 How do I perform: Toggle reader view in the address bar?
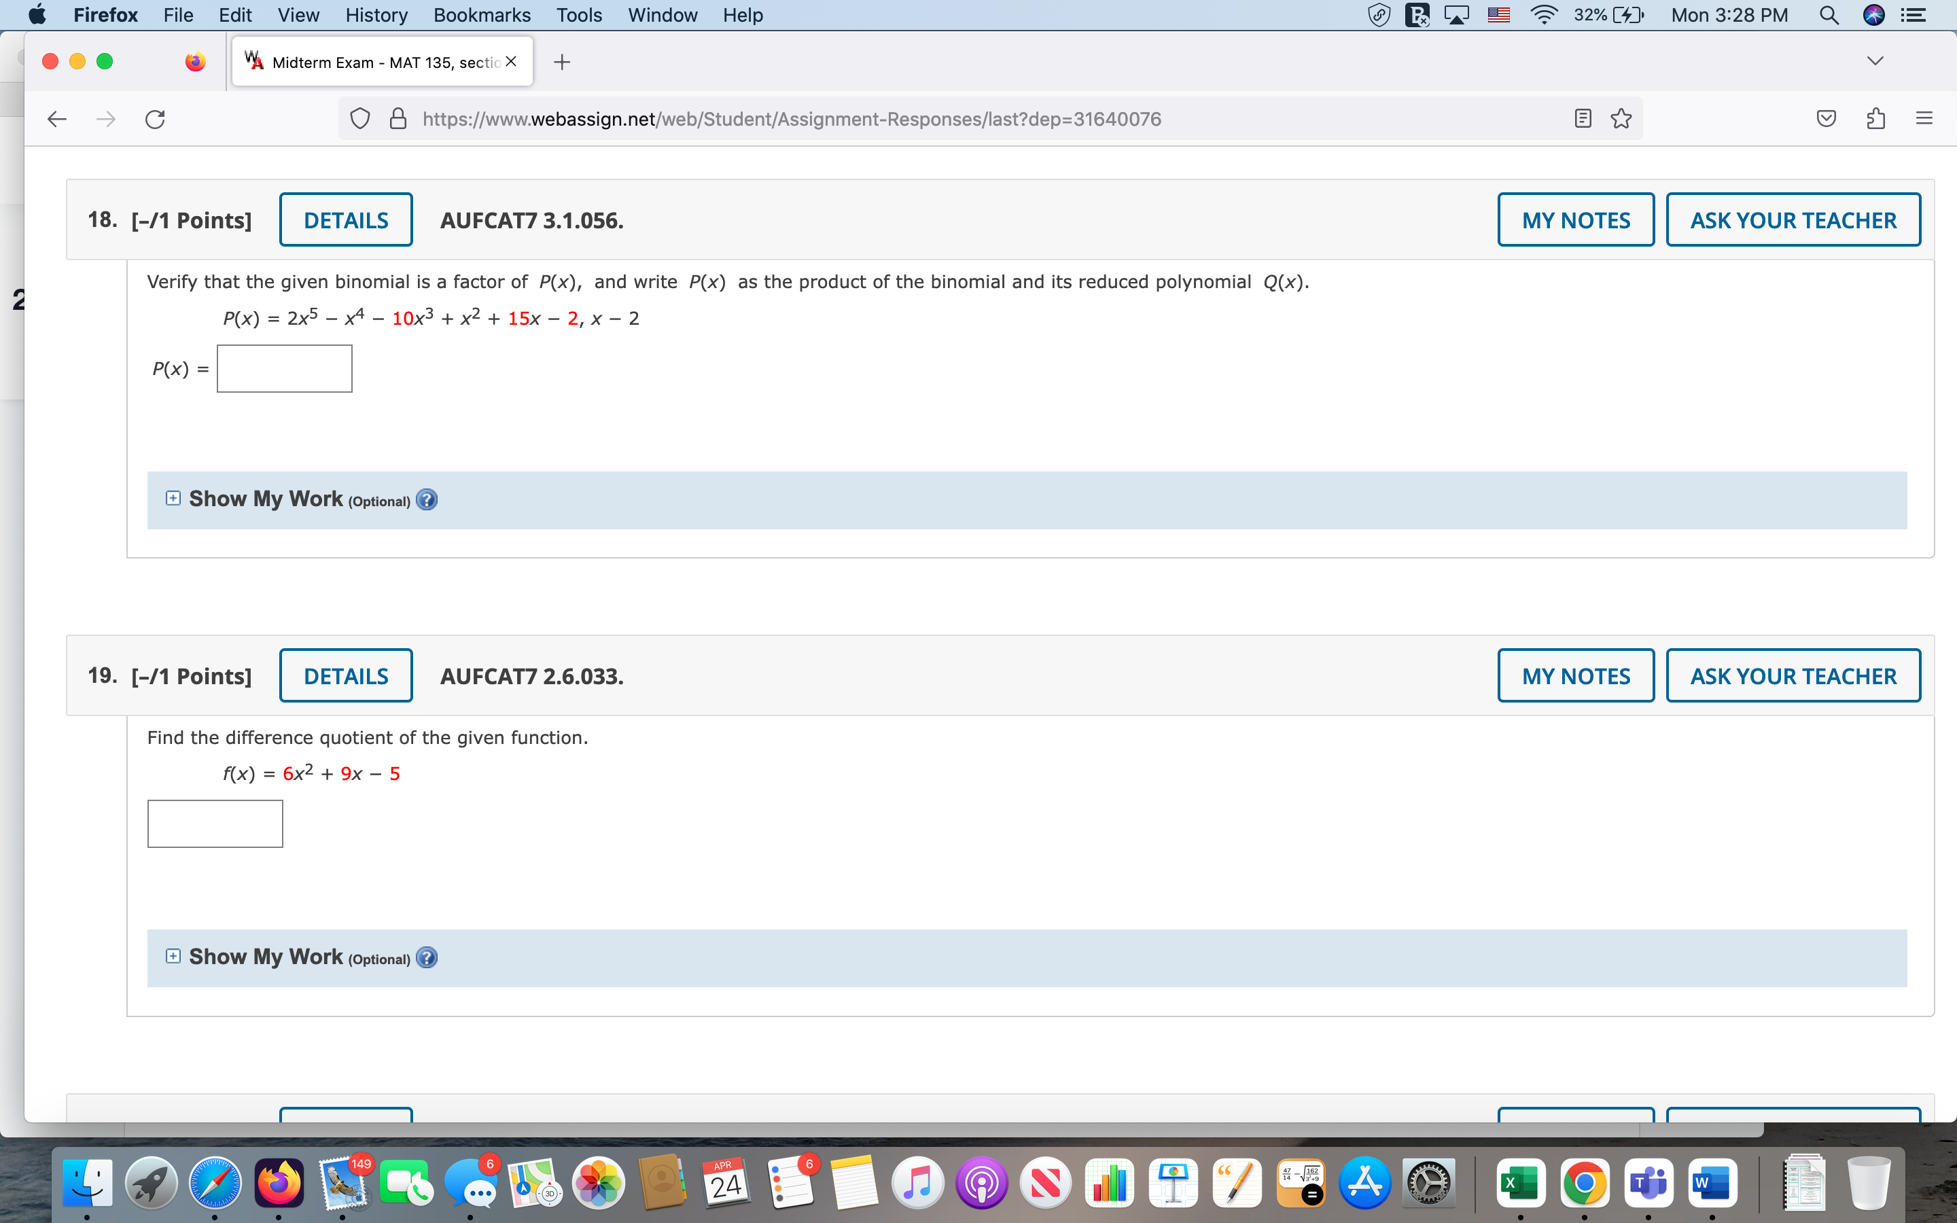click(x=1582, y=118)
